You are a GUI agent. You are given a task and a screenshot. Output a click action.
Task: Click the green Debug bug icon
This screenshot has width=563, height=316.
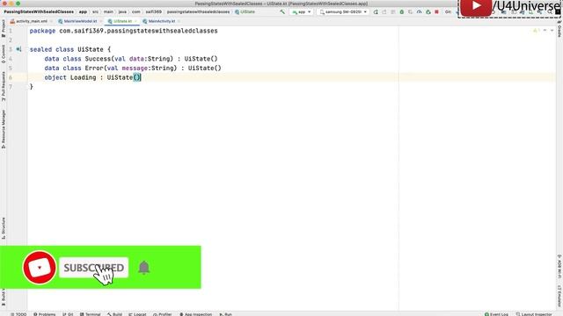point(402,11)
